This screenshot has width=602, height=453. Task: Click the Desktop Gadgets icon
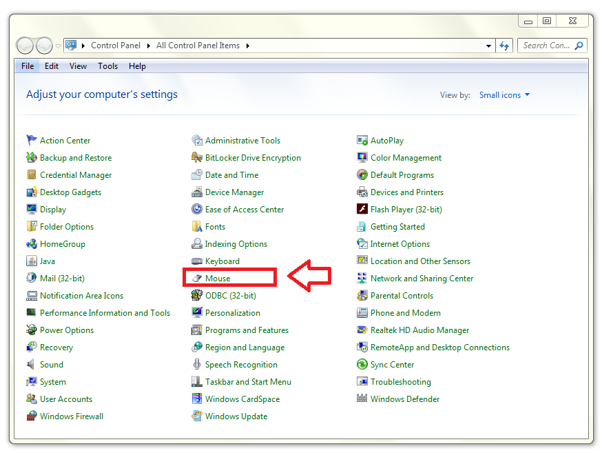tap(32, 192)
